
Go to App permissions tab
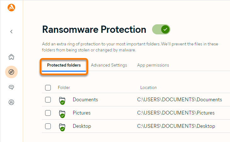point(153,65)
